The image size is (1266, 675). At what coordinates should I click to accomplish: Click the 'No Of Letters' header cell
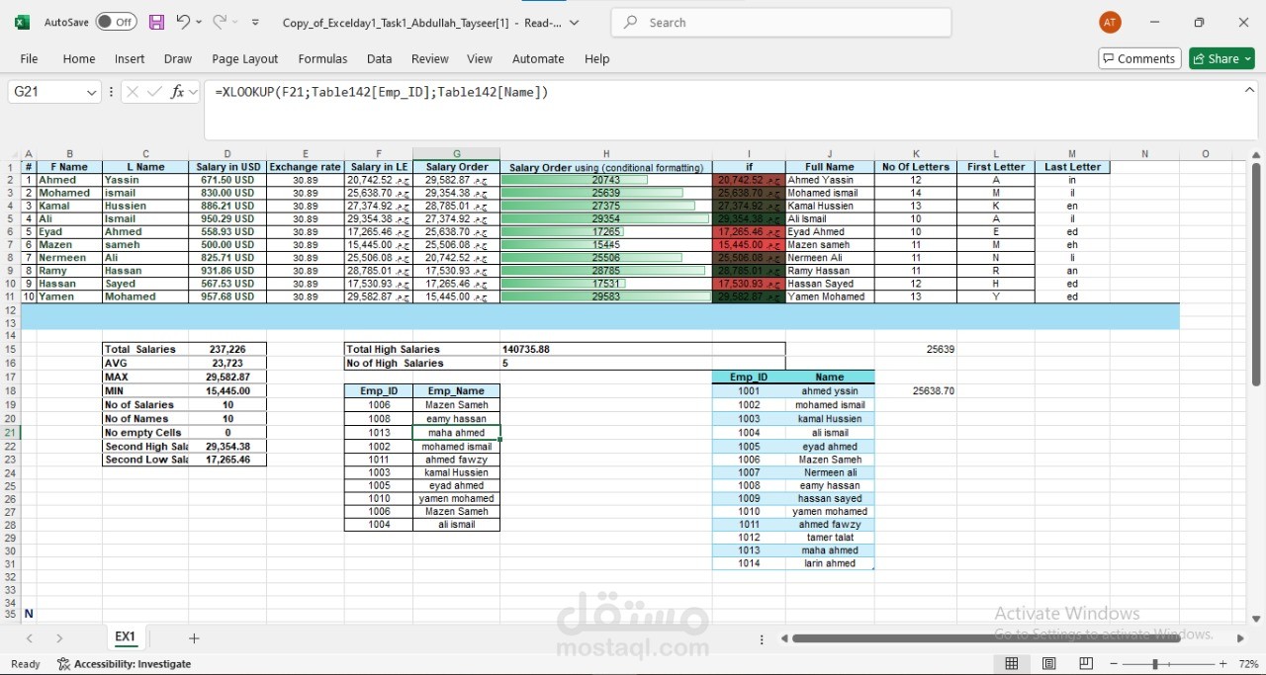[x=916, y=167]
